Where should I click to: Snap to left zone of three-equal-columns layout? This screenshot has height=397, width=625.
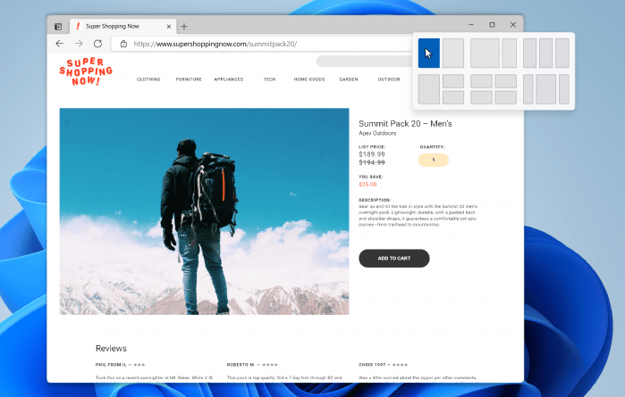pyautogui.click(x=529, y=53)
